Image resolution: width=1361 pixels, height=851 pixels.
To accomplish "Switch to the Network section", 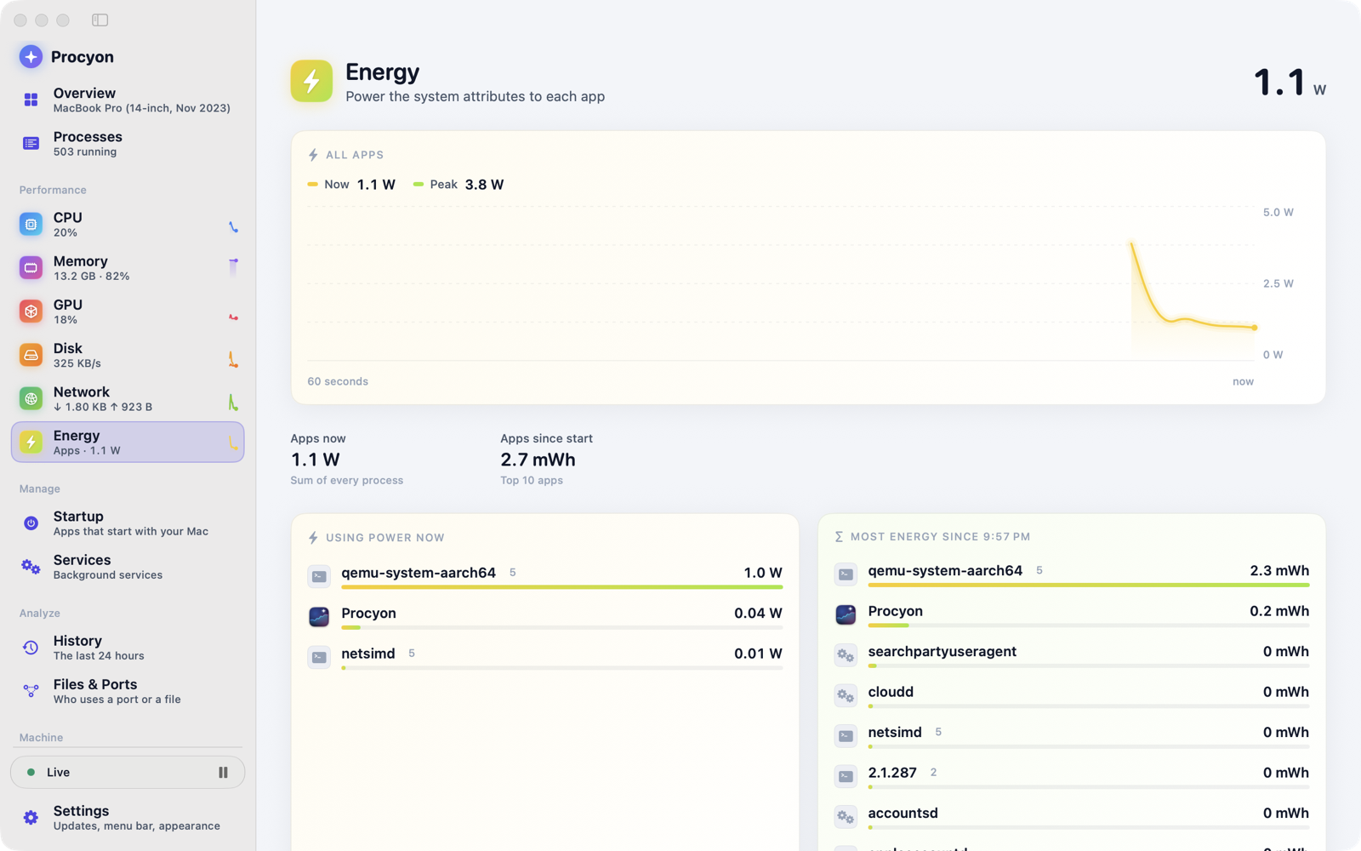I will pyautogui.click(x=128, y=398).
